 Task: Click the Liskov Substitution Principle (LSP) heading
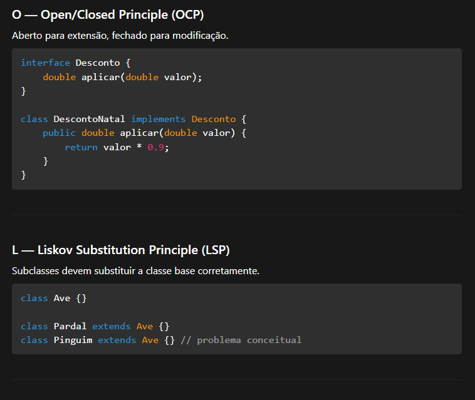[x=121, y=250]
